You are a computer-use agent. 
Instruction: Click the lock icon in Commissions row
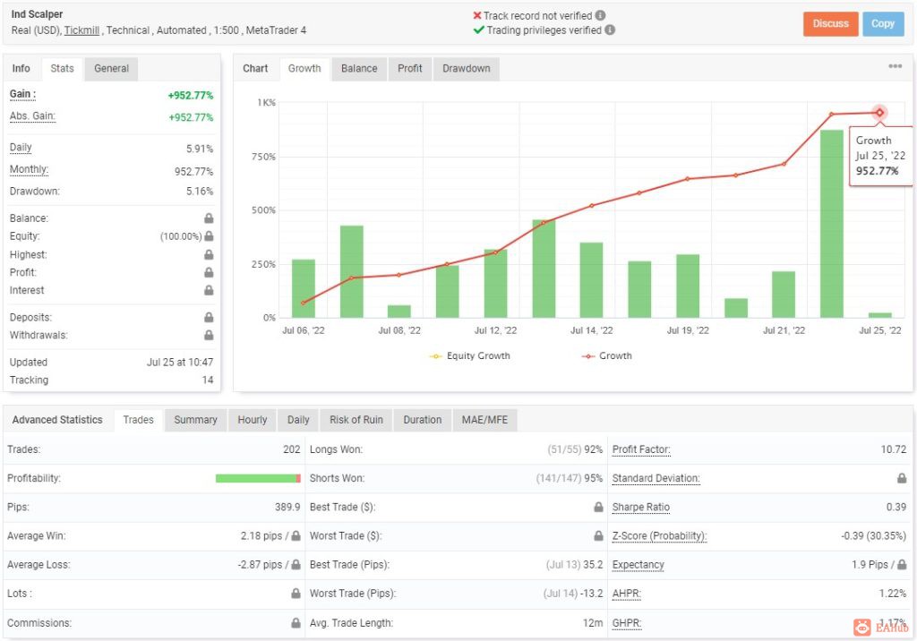point(296,623)
